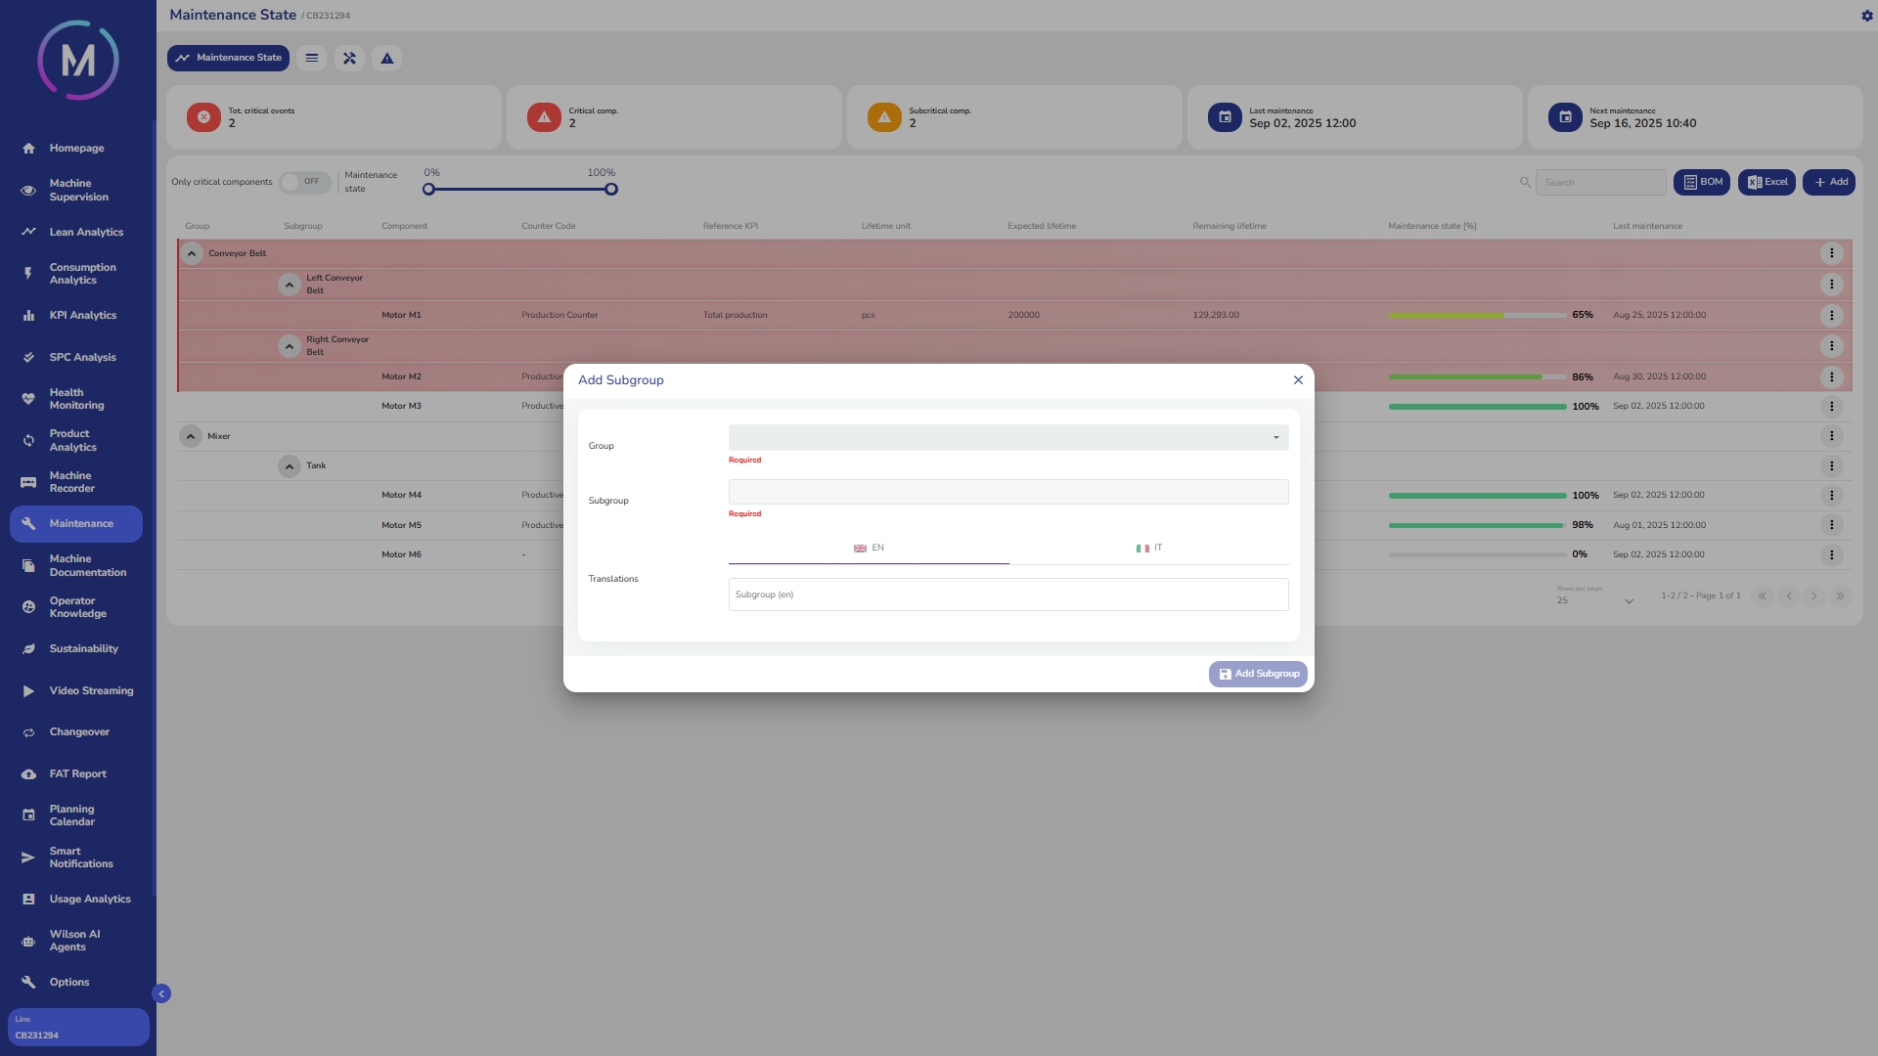Collapse the Conveyor Belt group

[192, 254]
